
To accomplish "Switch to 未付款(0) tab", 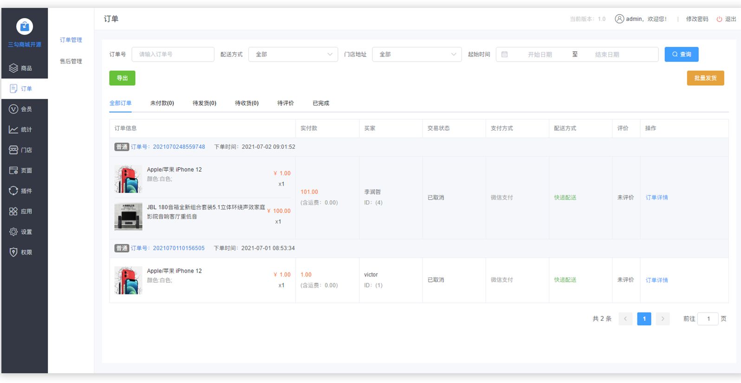I will click(162, 103).
